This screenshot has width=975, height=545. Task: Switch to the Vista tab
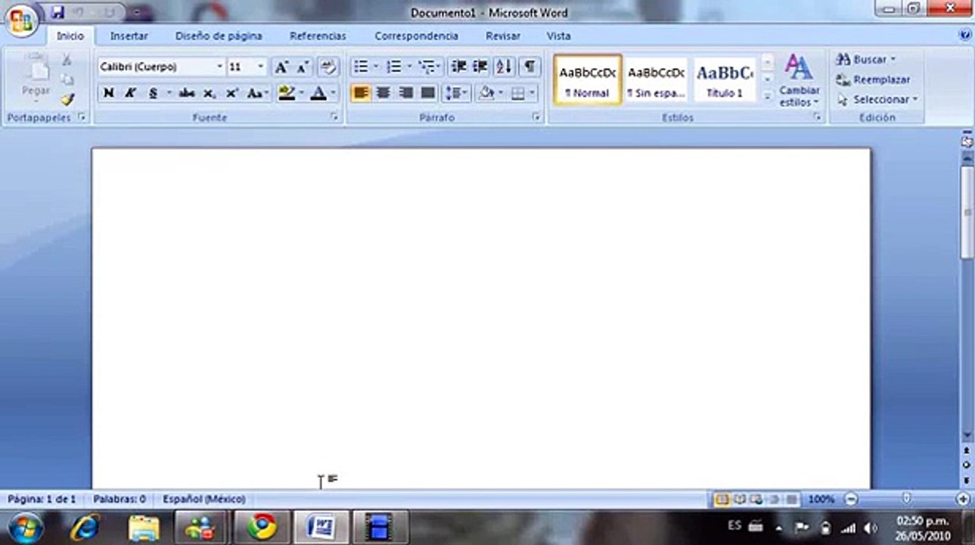[559, 36]
